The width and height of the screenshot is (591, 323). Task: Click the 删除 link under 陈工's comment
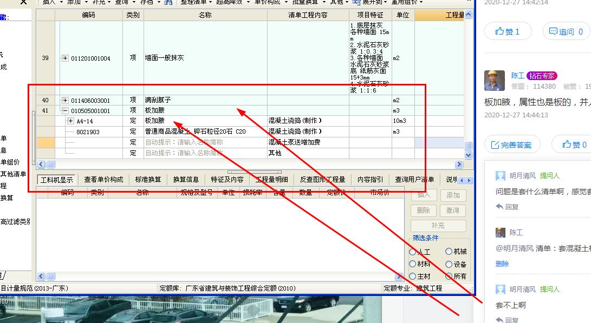point(502,263)
